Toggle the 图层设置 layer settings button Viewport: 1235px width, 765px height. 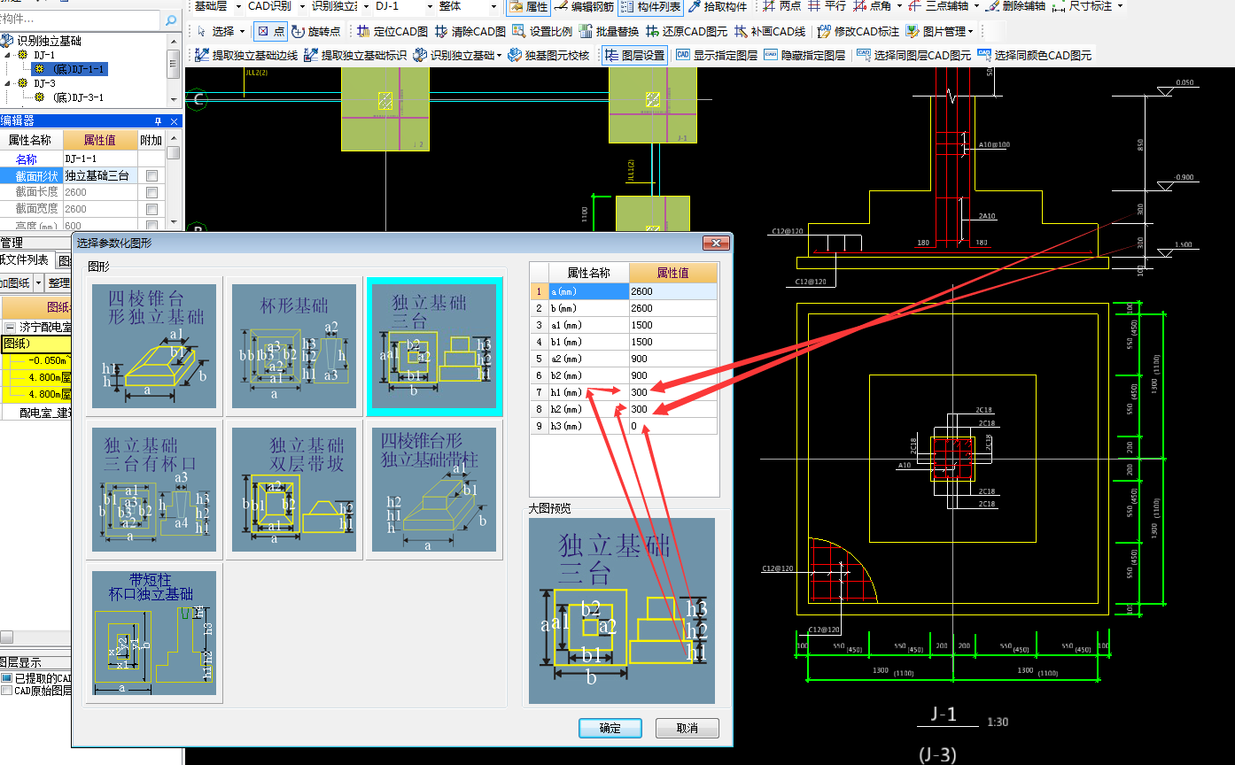[634, 56]
